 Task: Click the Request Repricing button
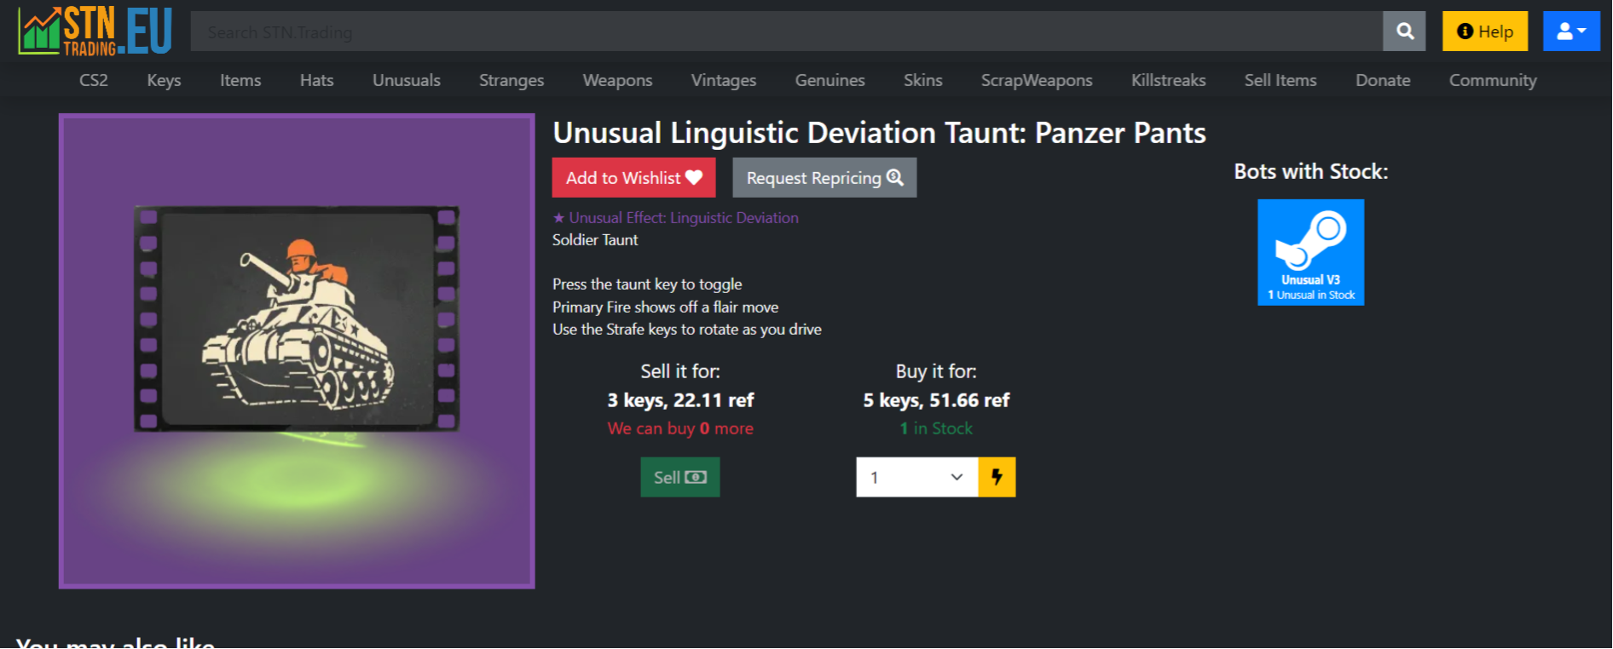point(824,178)
